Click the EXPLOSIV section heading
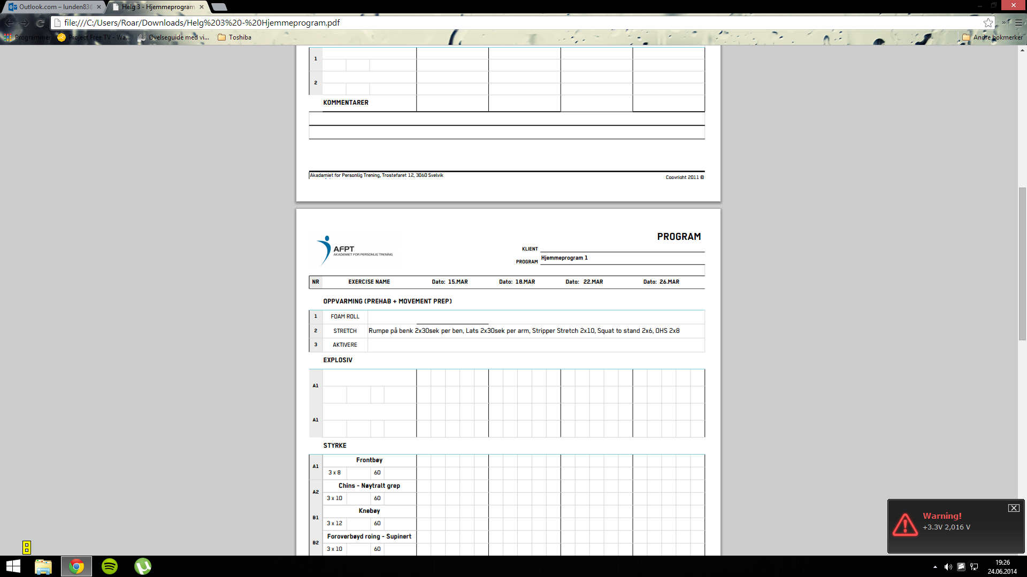The width and height of the screenshot is (1027, 577). coord(338,360)
